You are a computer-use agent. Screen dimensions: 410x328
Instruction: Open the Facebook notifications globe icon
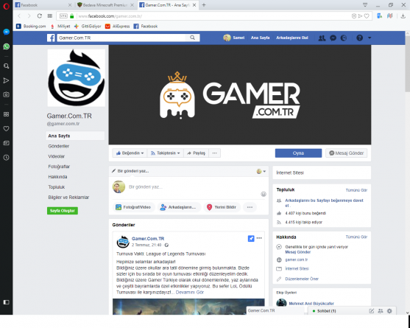point(344,38)
